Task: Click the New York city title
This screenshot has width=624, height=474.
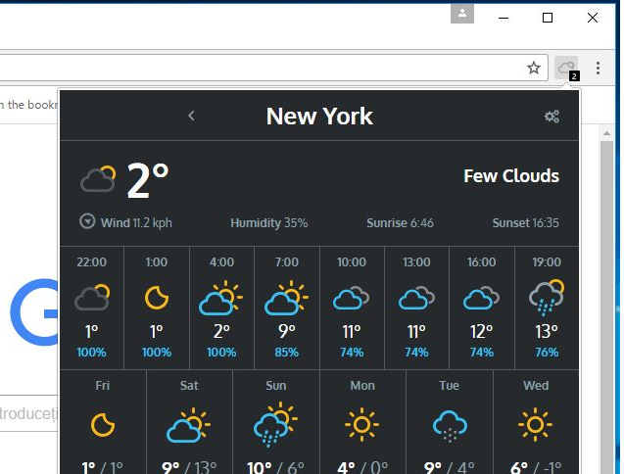Action: point(319,117)
